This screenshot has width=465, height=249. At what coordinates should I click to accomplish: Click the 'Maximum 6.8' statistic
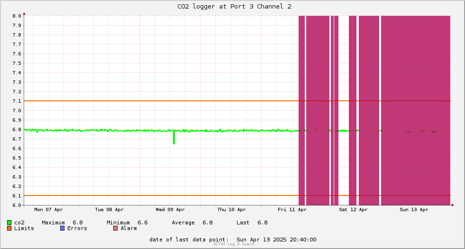point(62,222)
